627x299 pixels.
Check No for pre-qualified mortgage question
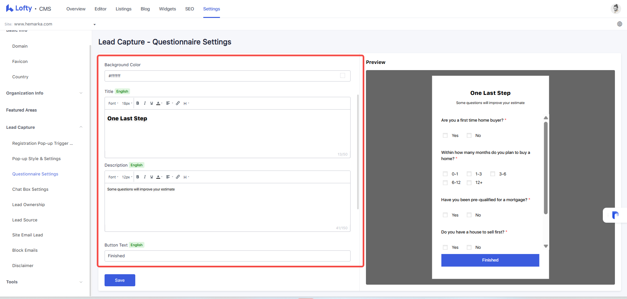[469, 215]
